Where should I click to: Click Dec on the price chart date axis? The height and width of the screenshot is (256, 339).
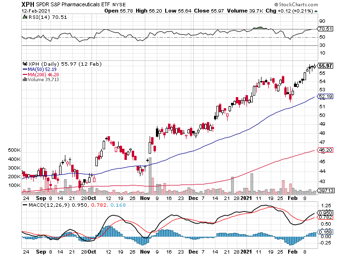pos(193,198)
